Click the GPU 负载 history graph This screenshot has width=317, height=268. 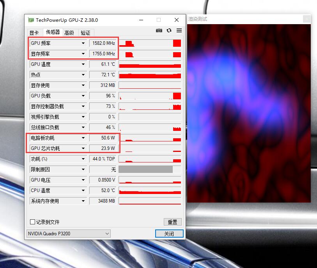150,96
